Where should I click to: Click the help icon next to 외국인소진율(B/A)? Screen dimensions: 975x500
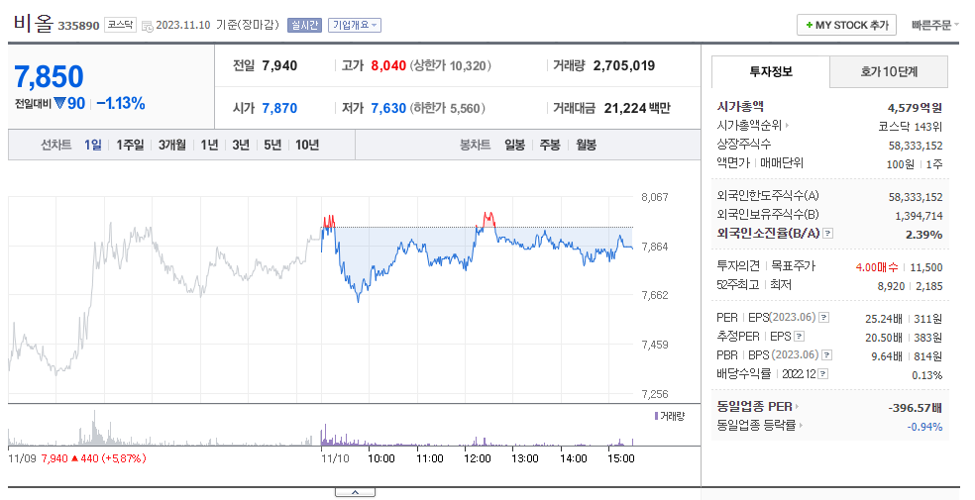pos(827,234)
